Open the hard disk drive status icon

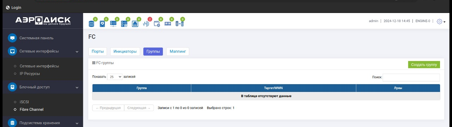coord(102,24)
